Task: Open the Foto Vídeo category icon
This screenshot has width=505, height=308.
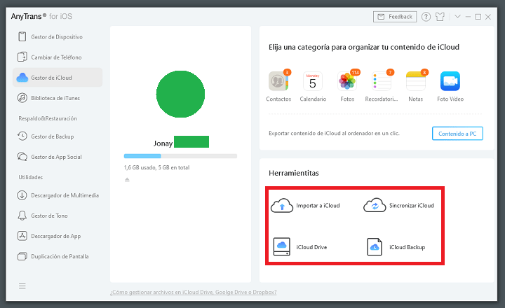Action: 450,81
